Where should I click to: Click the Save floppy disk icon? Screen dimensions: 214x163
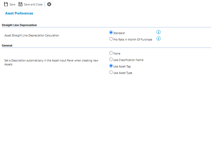6,4
